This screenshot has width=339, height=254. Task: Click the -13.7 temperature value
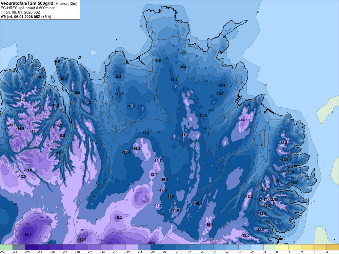click(x=153, y=175)
